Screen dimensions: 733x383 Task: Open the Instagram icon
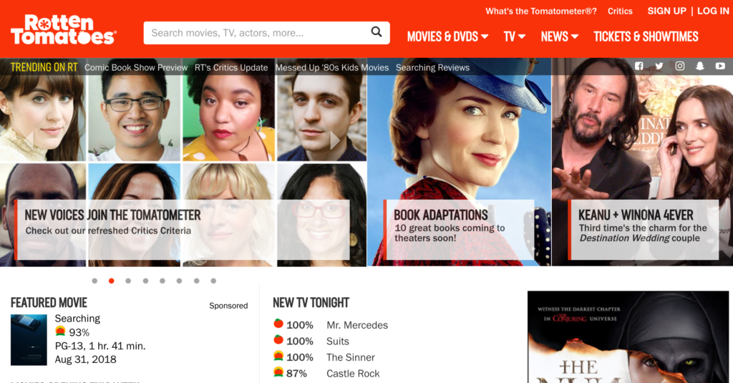click(680, 66)
